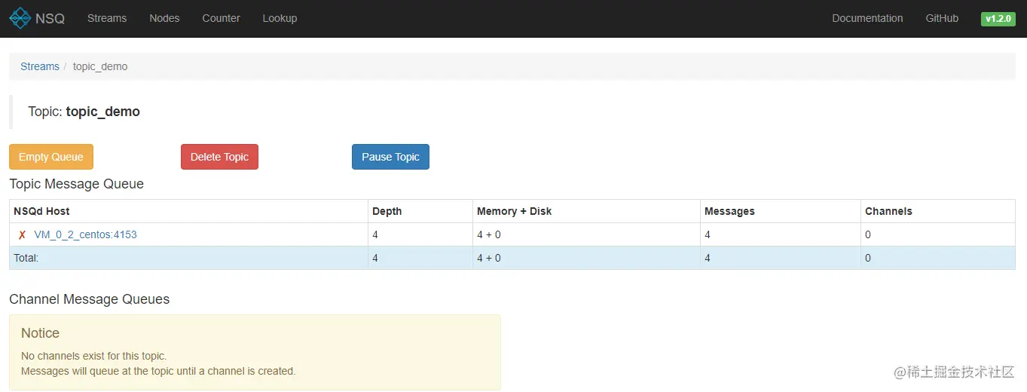Click the v1.2.0 version badge
The image size is (1027, 392).
point(998,19)
